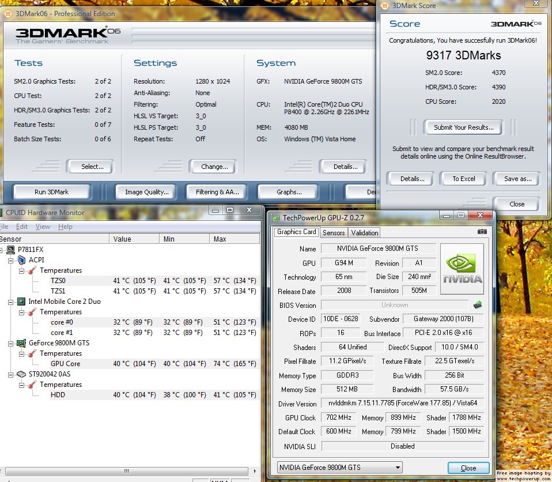Screen dimensions: 552x482
Task: Click the Name field in GPU-Z
Action: pos(379,248)
